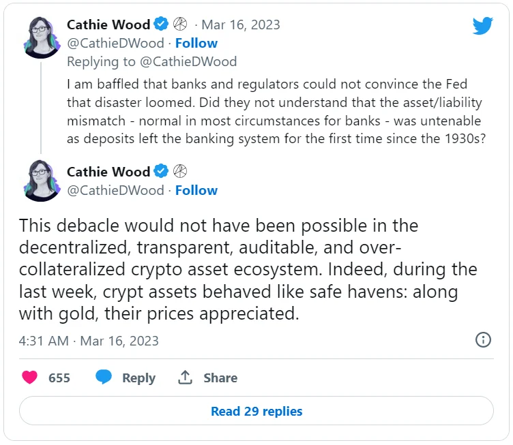
Task: Click the blue reply speech bubble icon
Action: pos(104,378)
